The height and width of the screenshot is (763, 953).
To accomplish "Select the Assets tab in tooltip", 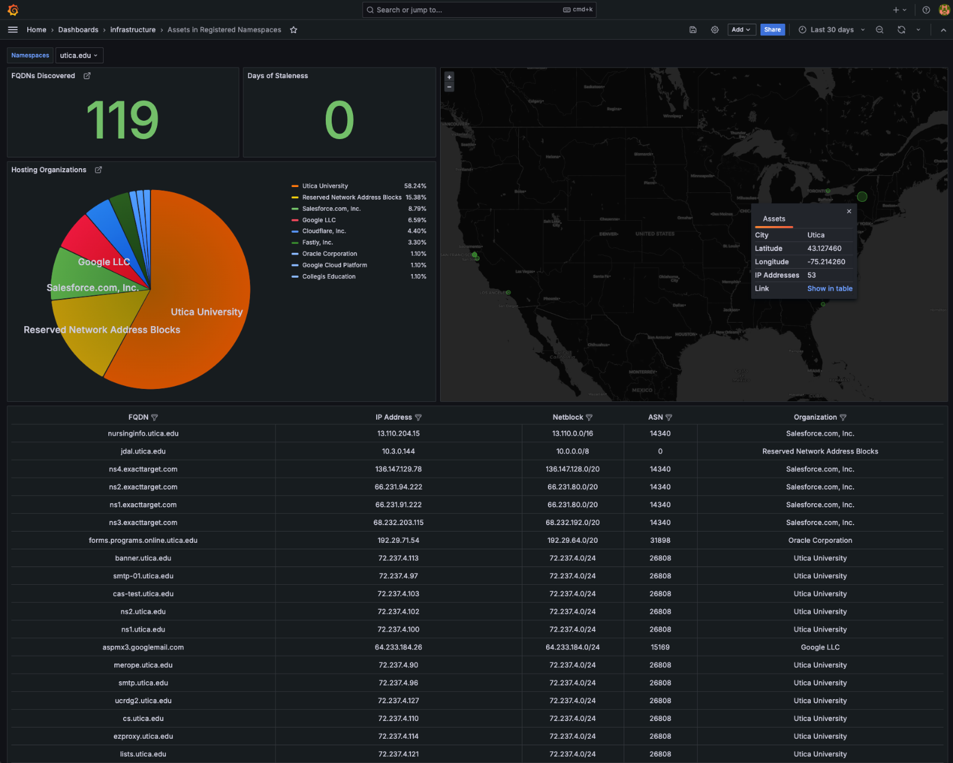I will click(774, 219).
